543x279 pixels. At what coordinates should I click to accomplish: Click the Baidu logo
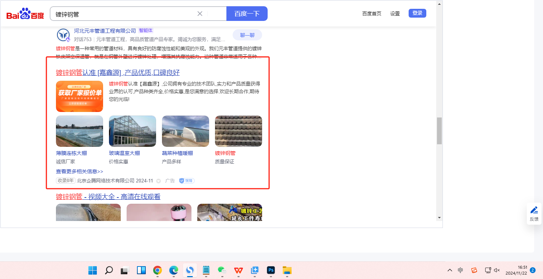coord(25,14)
